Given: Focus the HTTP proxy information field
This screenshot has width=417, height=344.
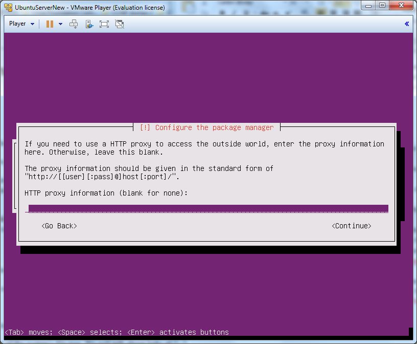Looking at the screenshot, I should click(x=208, y=208).
